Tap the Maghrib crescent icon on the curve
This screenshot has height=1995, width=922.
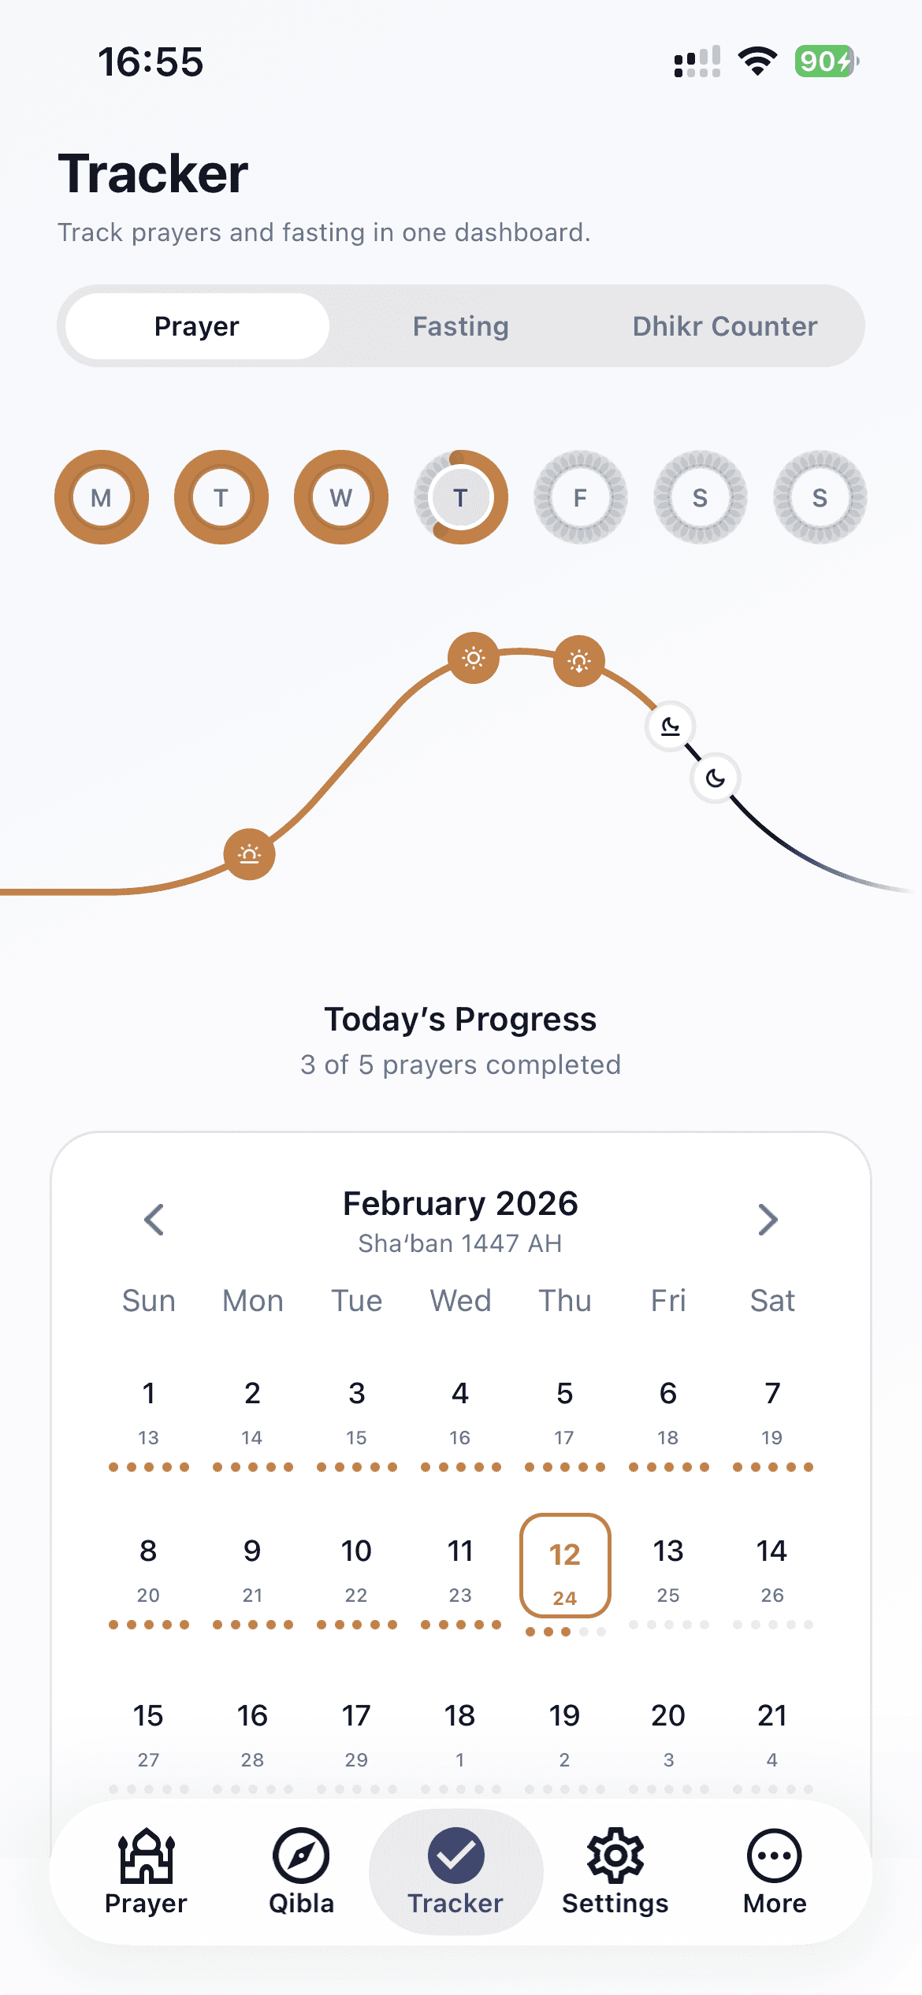click(x=669, y=726)
